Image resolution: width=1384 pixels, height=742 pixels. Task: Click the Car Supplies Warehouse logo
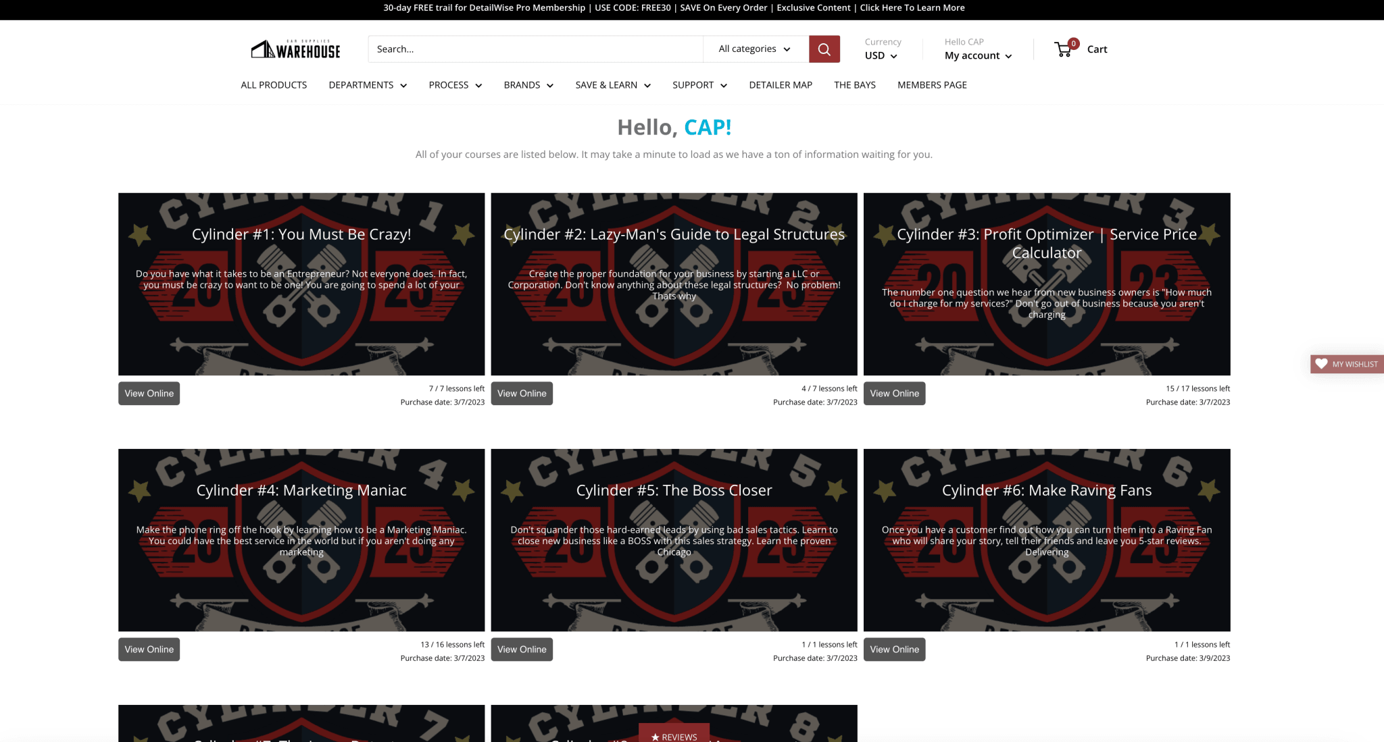[x=295, y=49]
